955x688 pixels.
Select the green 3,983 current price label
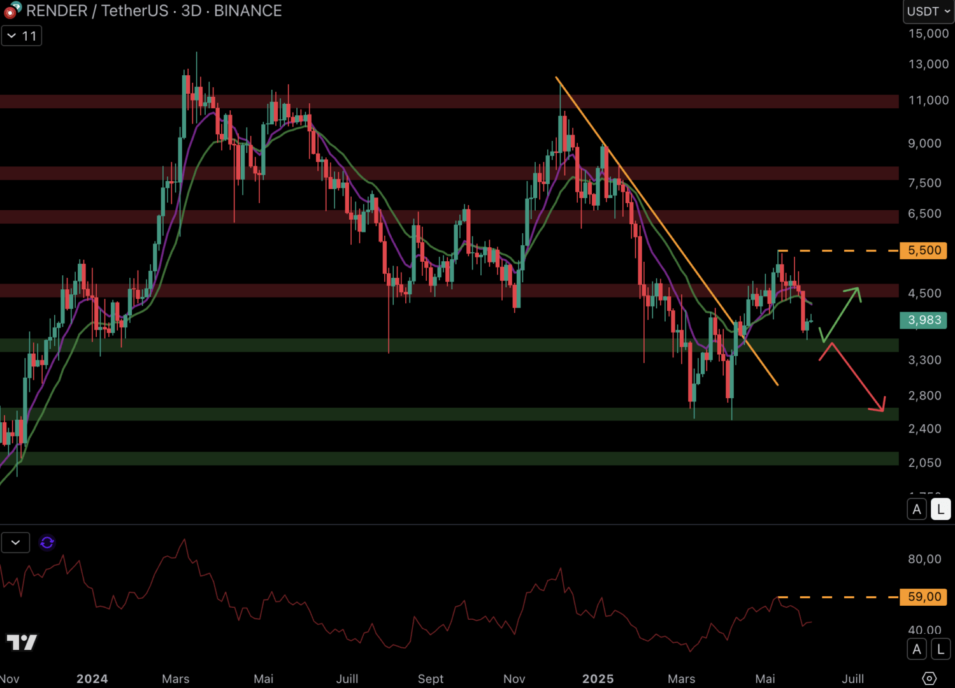924,320
